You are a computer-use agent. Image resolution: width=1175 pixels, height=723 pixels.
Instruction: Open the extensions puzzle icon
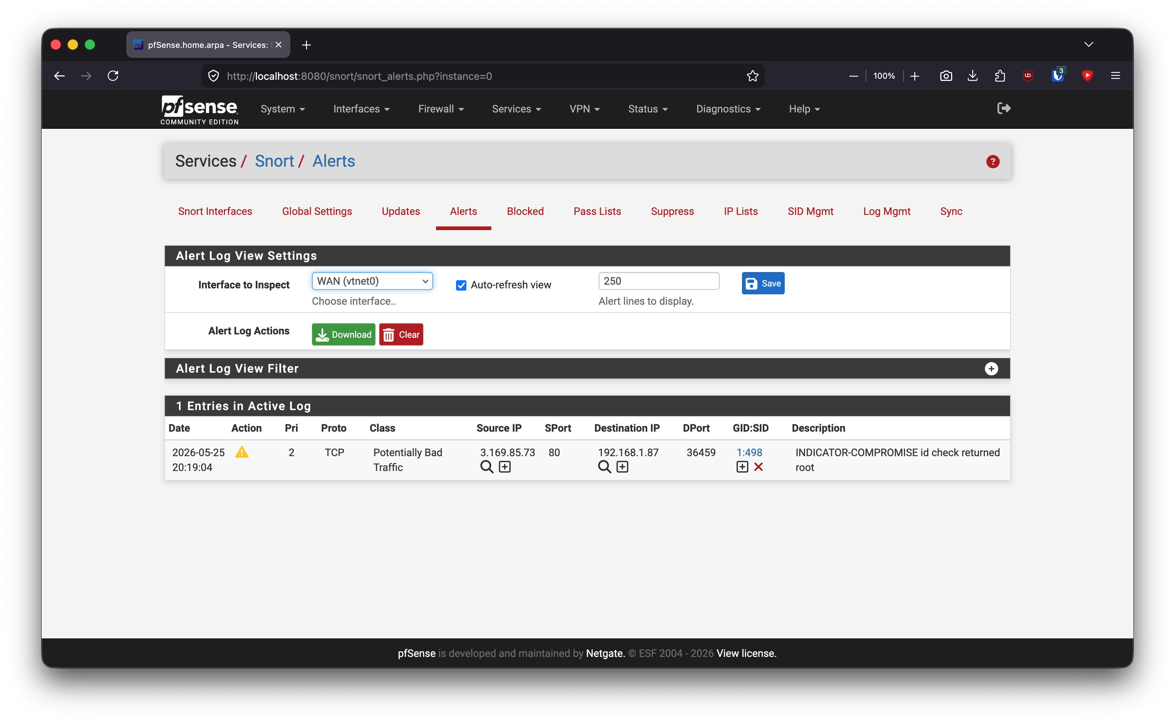1000,76
